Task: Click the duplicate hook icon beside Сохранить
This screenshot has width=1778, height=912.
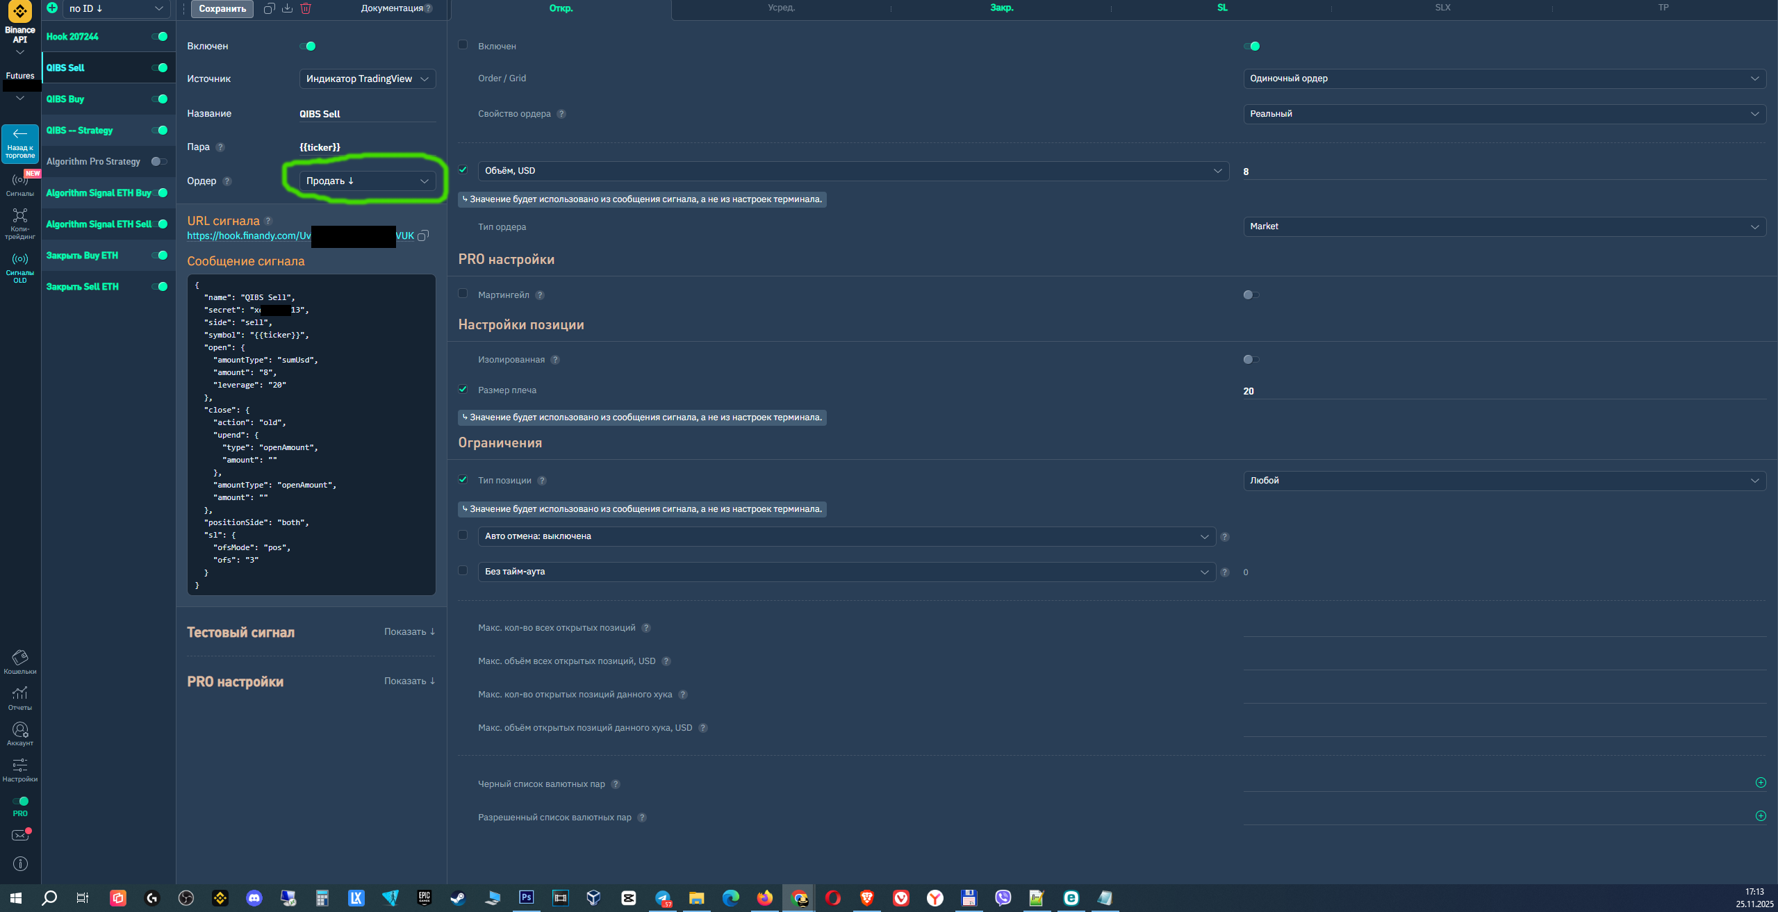Action: pyautogui.click(x=269, y=8)
